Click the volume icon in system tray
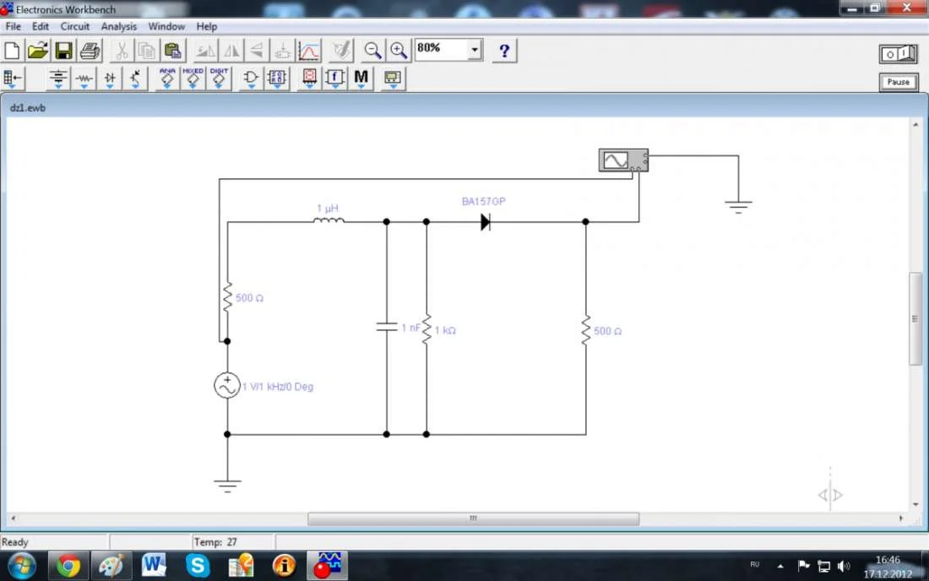Image resolution: width=929 pixels, height=581 pixels. 844,566
